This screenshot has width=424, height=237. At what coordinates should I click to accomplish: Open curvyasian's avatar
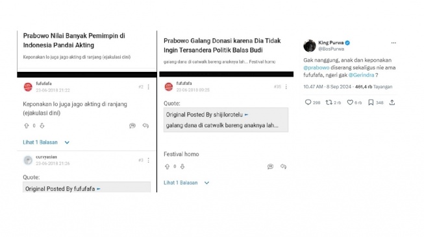point(28,160)
